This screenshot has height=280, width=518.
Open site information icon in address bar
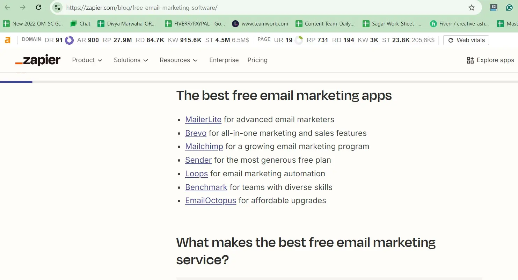click(57, 7)
